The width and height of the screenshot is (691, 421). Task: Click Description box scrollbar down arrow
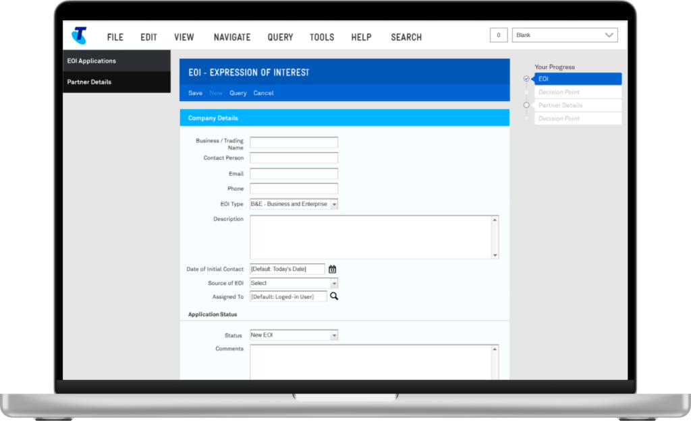click(495, 255)
